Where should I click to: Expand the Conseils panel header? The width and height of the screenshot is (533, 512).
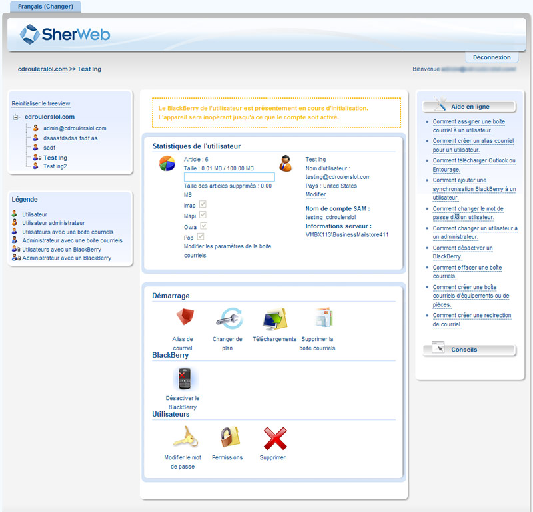(x=469, y=350)
